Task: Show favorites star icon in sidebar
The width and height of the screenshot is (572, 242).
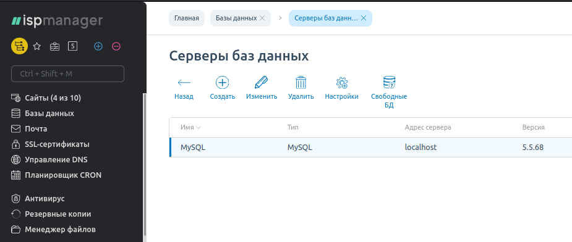Action: pos(37,46)
